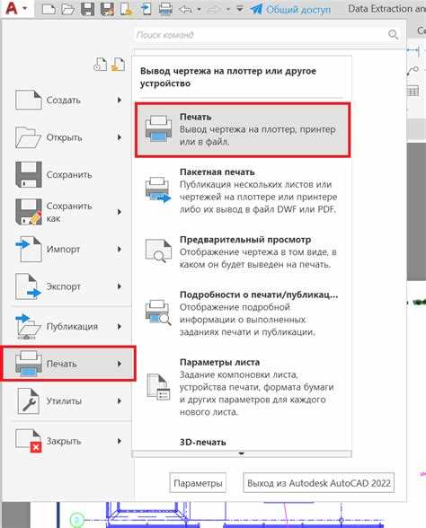Expand the Открыть submenu arrow
Viewport: 426px width, 528px height.
(x=120, y=137)
